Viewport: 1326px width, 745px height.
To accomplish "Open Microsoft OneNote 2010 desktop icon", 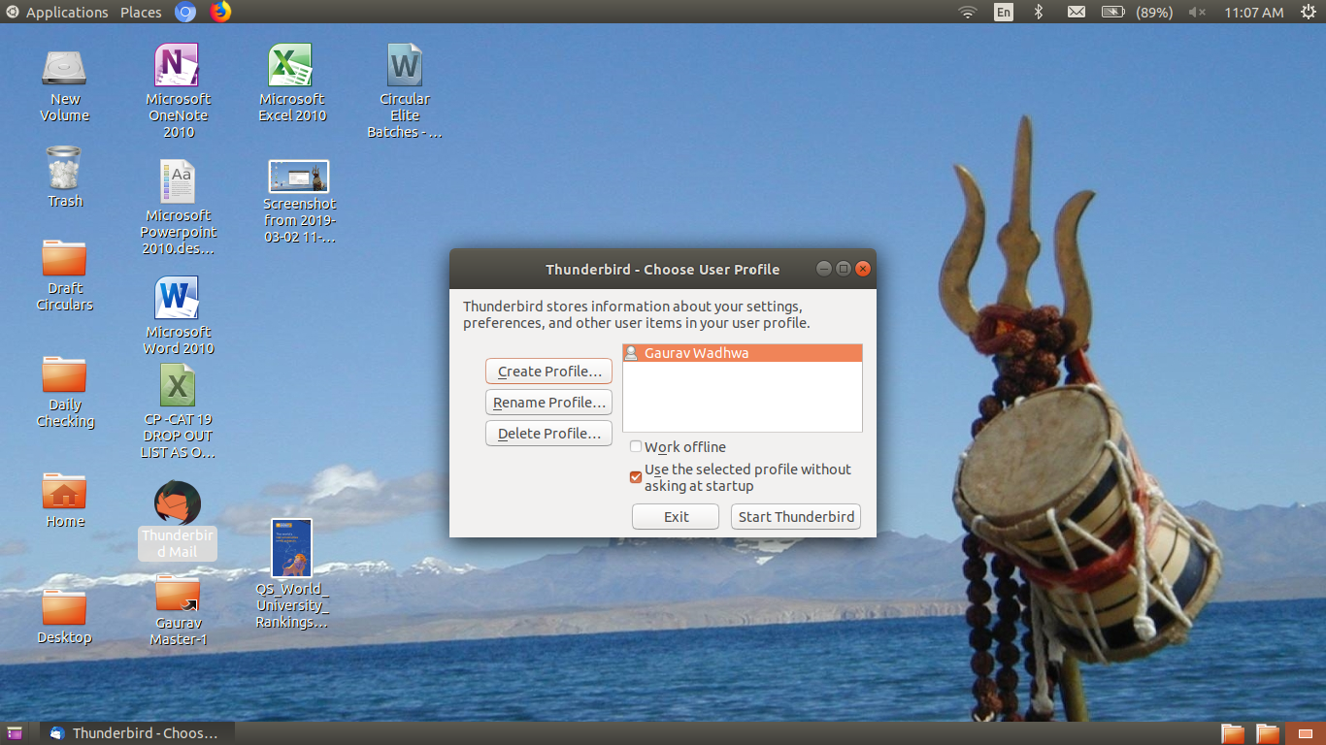I will pos(177,66).
